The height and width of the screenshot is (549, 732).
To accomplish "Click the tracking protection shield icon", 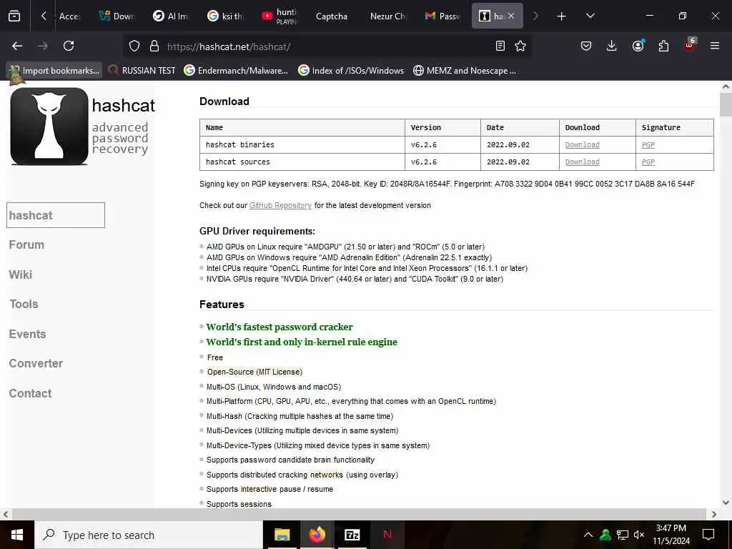I will 134,46.
